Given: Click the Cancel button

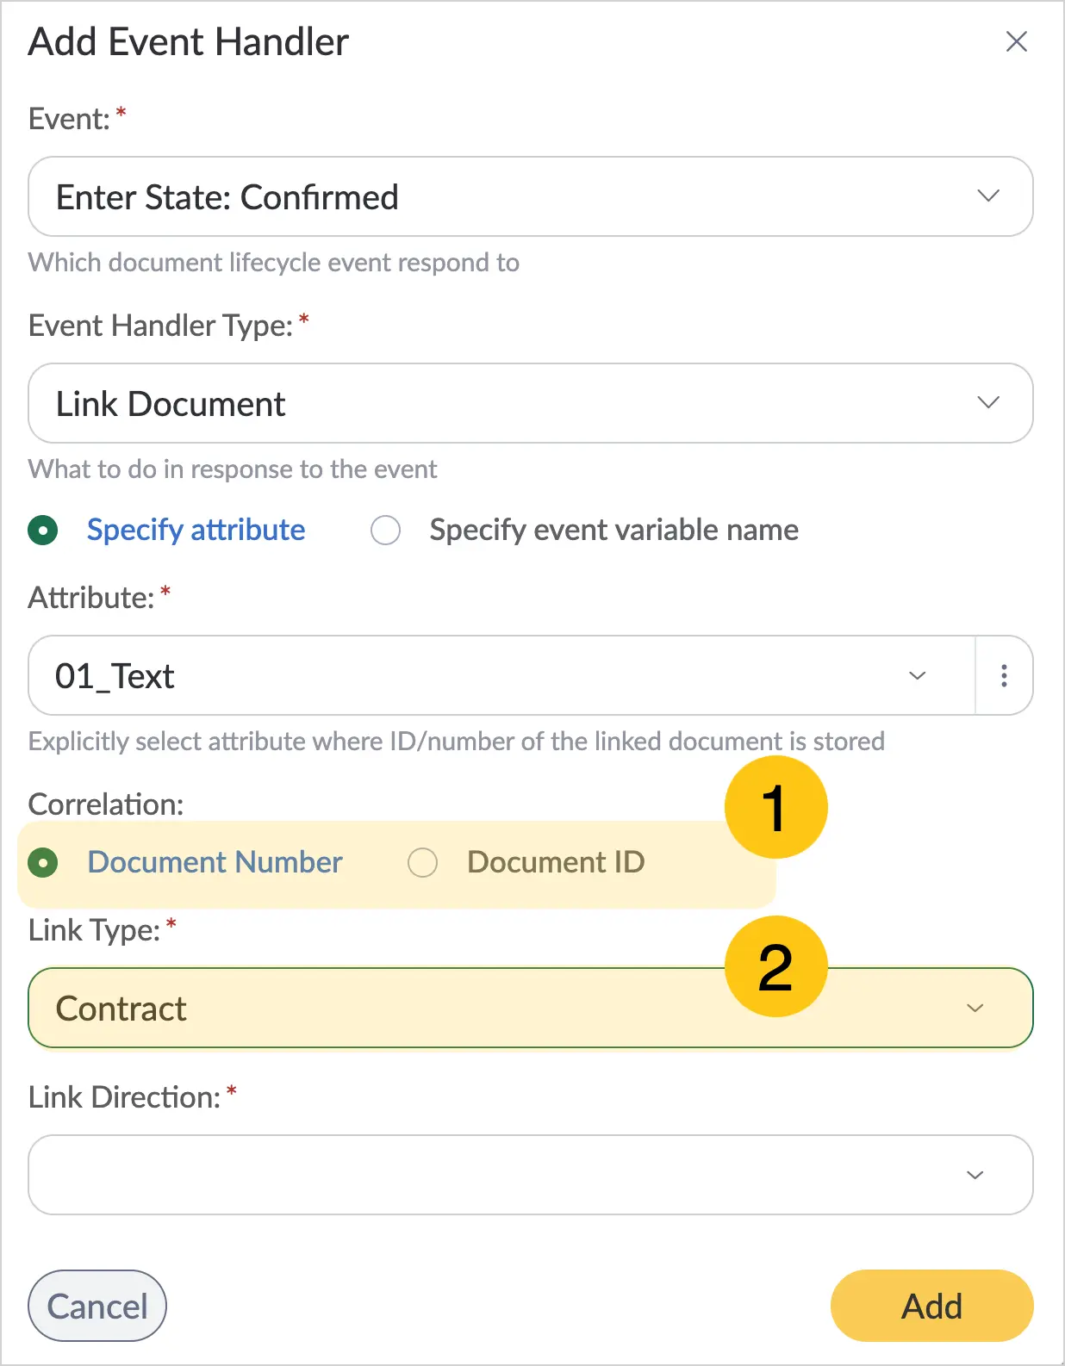Looking at the screenshot, I should click(97, 1306).
